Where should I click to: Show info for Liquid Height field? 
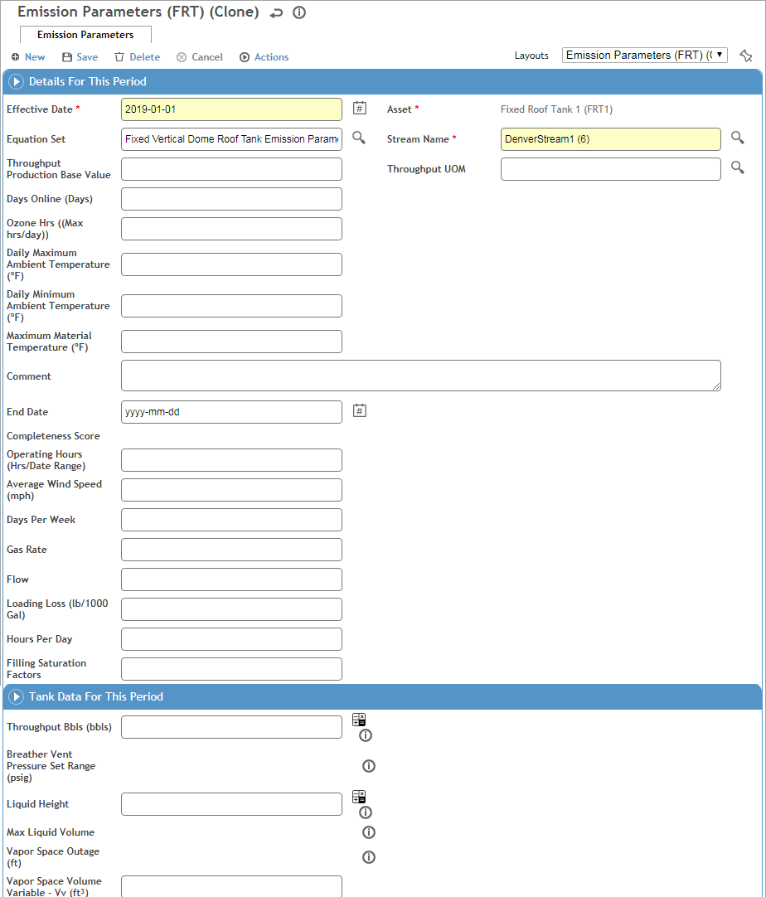click(366, 812)
